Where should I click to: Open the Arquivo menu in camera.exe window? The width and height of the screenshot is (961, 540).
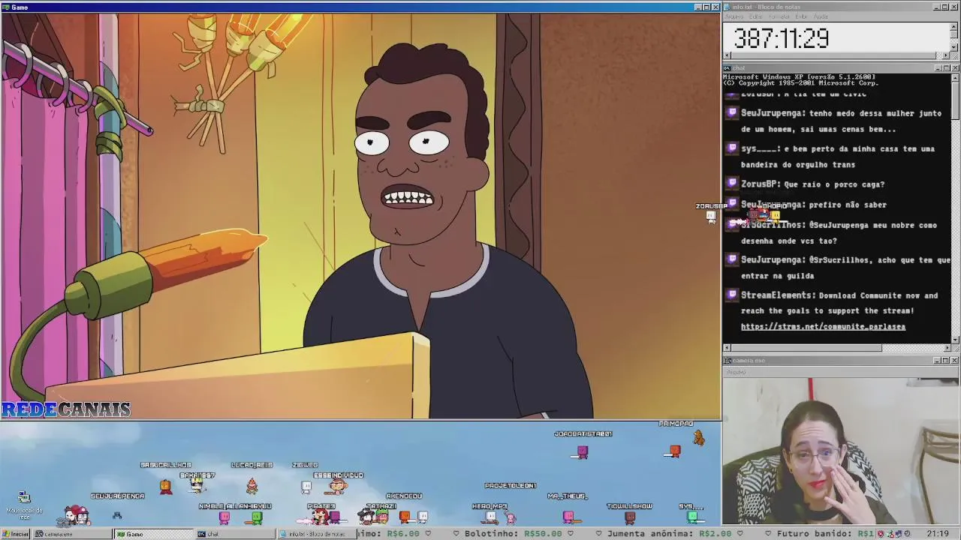pos(736,371)
